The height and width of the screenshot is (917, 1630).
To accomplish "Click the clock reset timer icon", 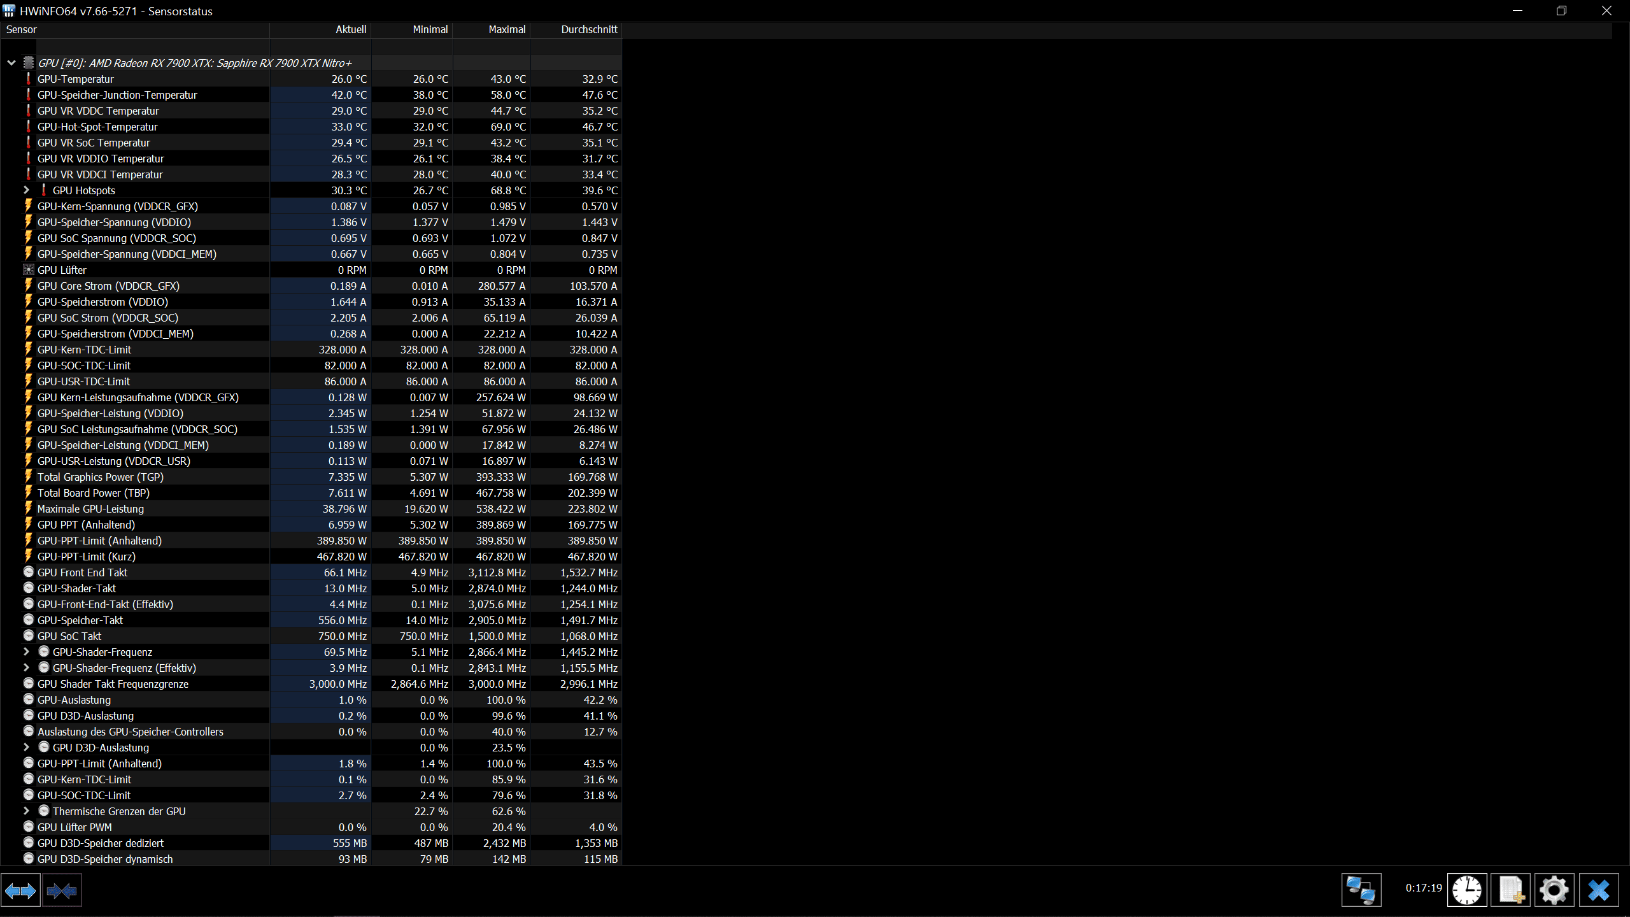I will click(x=1467, y=890).
